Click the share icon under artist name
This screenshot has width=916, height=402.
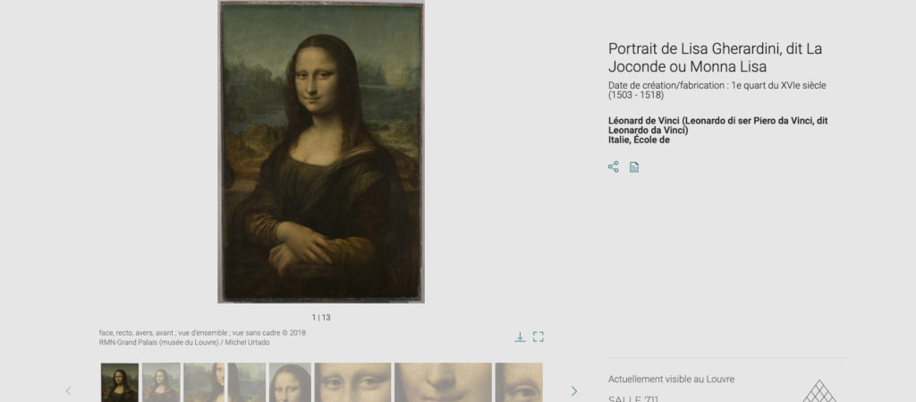tap(613, 167)
